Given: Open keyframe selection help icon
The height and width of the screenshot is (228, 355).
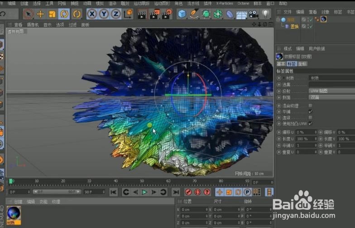Looking at the screenshot, I should (x=207, y=192).
